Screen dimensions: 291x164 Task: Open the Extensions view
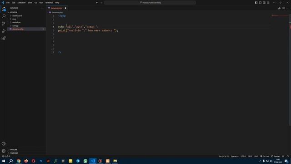coord(4,38)
